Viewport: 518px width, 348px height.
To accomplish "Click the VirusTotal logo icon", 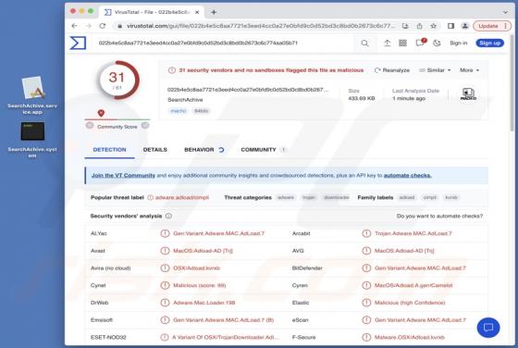I will click(78, 43).
